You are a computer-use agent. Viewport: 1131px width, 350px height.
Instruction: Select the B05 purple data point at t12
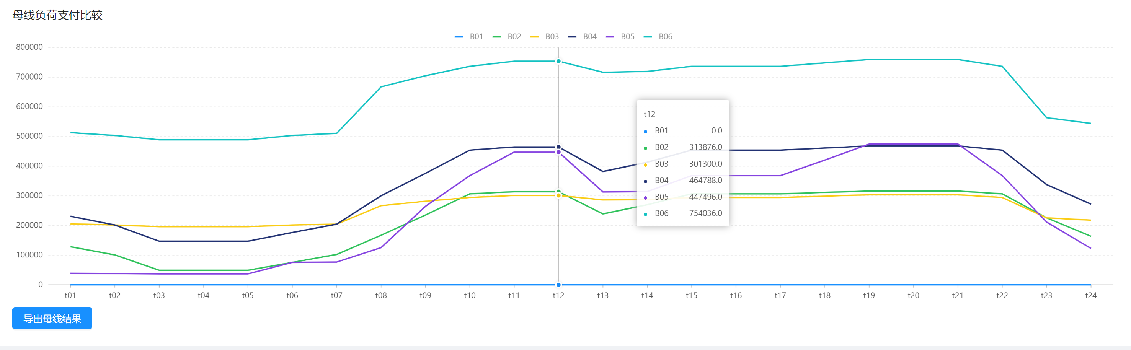pos(558,152)
